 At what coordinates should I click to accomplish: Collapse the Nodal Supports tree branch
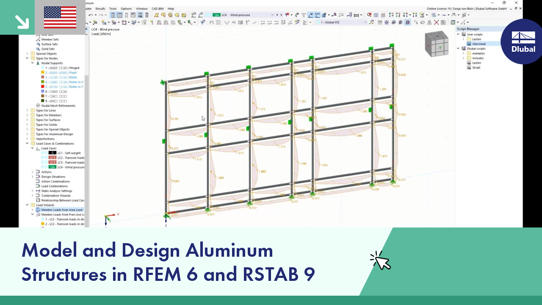pyautogui.click(x=33, y=63)
